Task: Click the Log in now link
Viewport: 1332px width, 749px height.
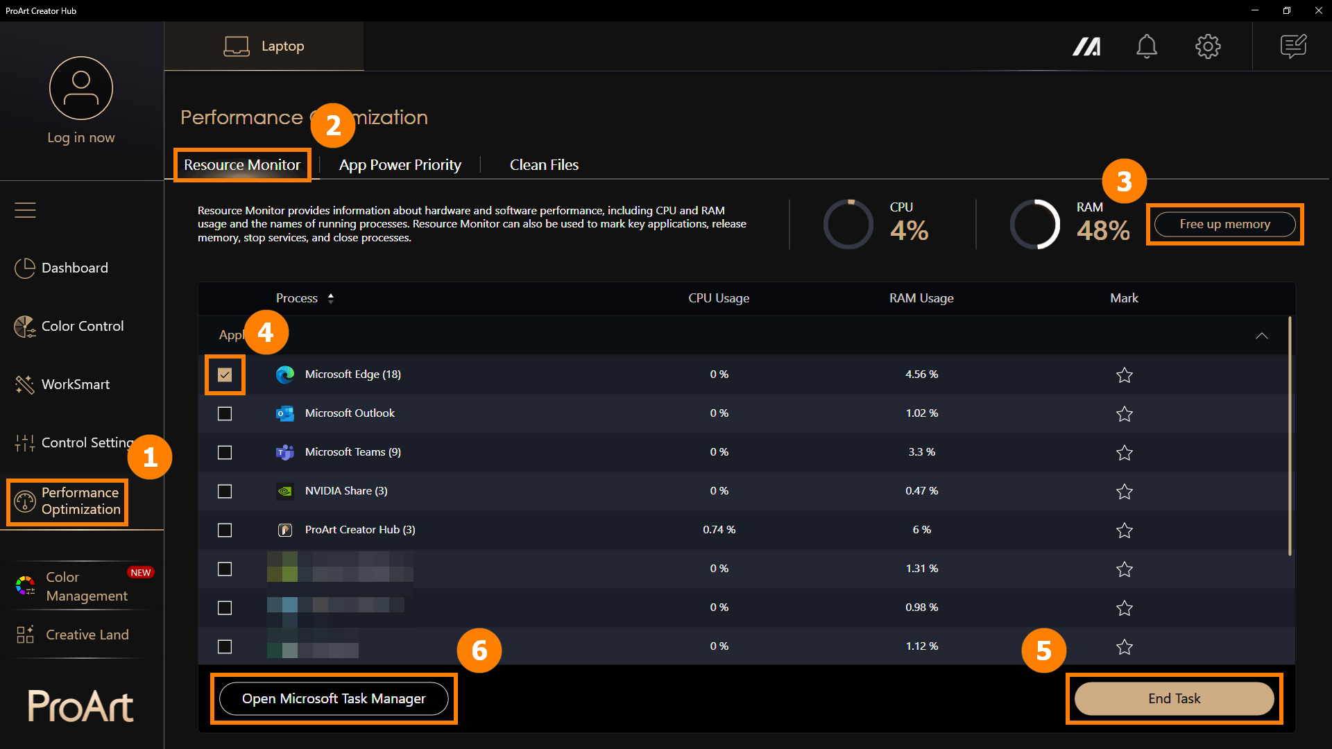Action: 81,137
